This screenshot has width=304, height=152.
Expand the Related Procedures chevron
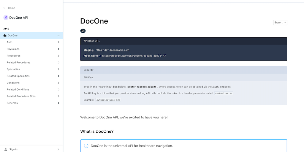[x=58, y=62]
